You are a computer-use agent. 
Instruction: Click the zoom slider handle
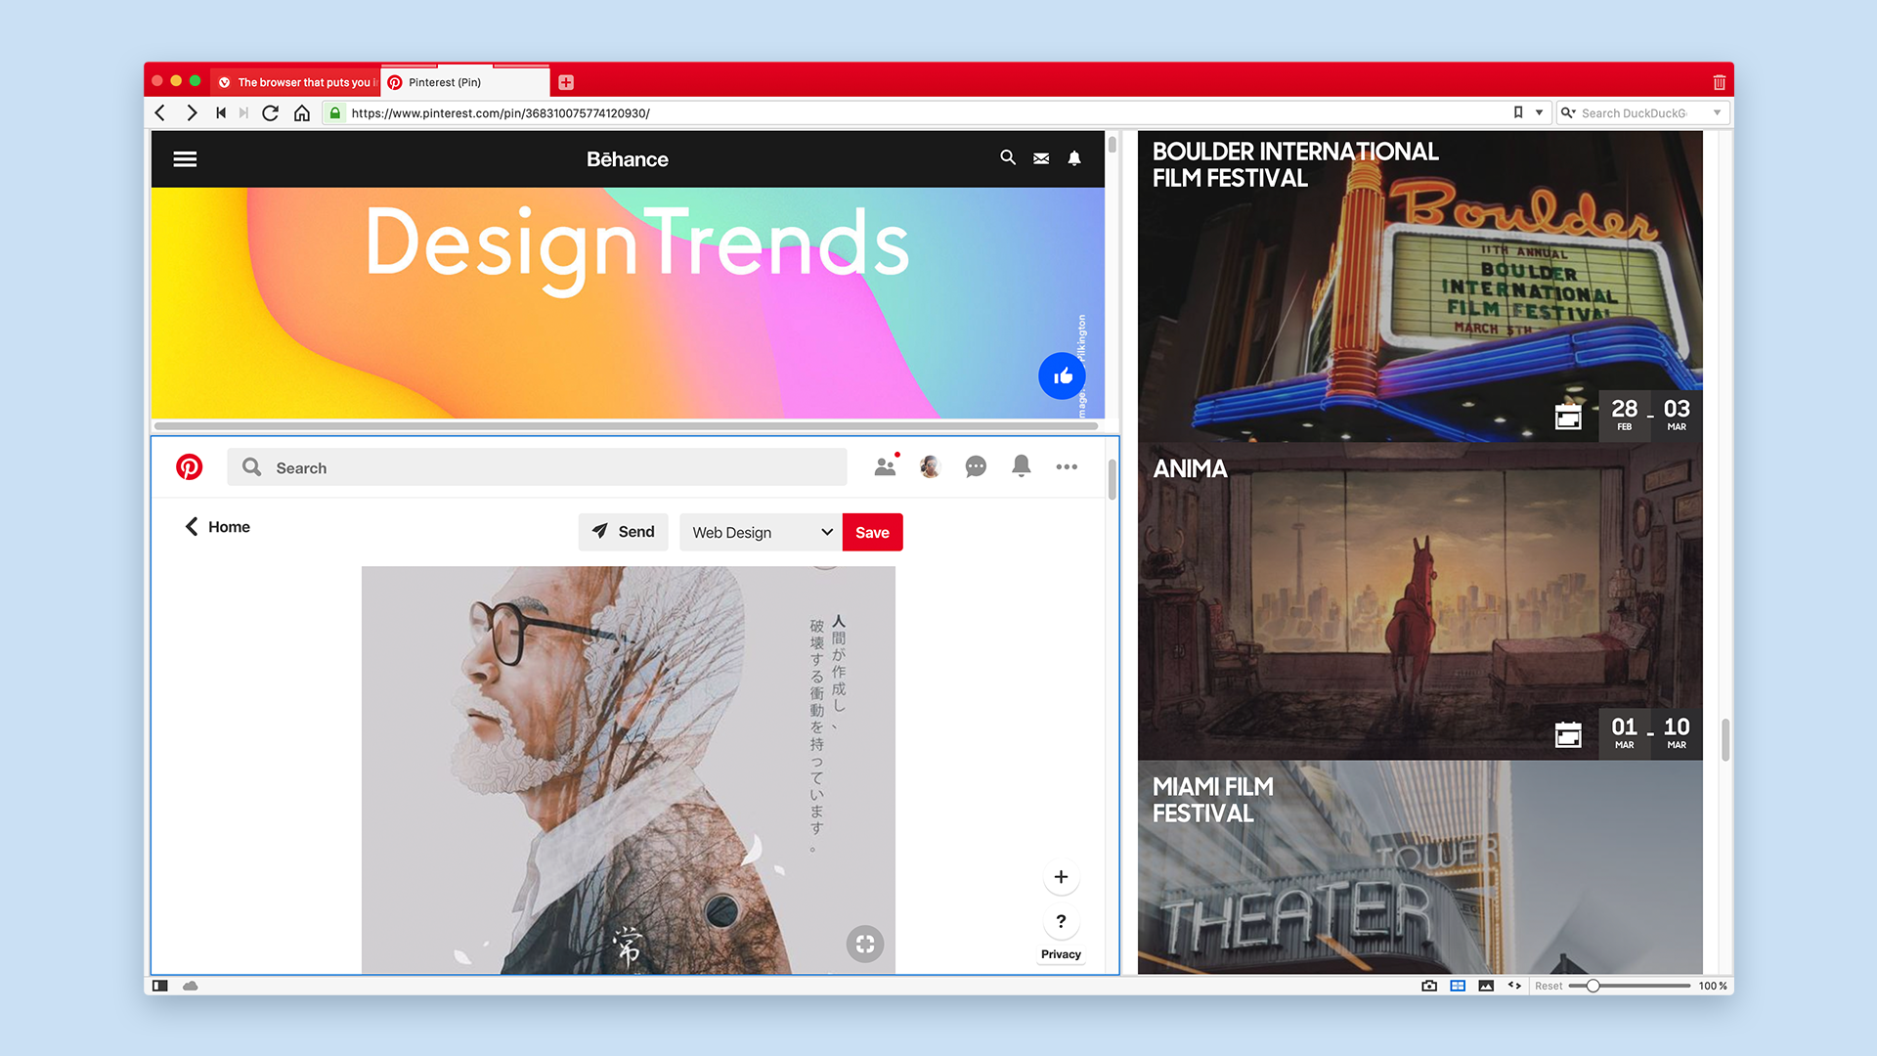(x=1593, y=986)
